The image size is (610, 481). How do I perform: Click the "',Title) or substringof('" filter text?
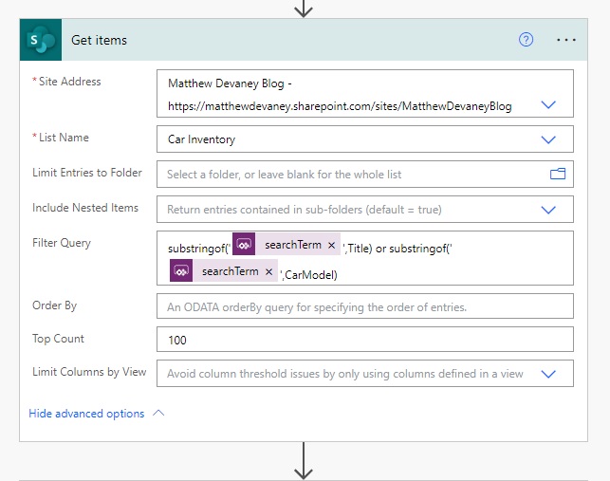pos(397,249)
